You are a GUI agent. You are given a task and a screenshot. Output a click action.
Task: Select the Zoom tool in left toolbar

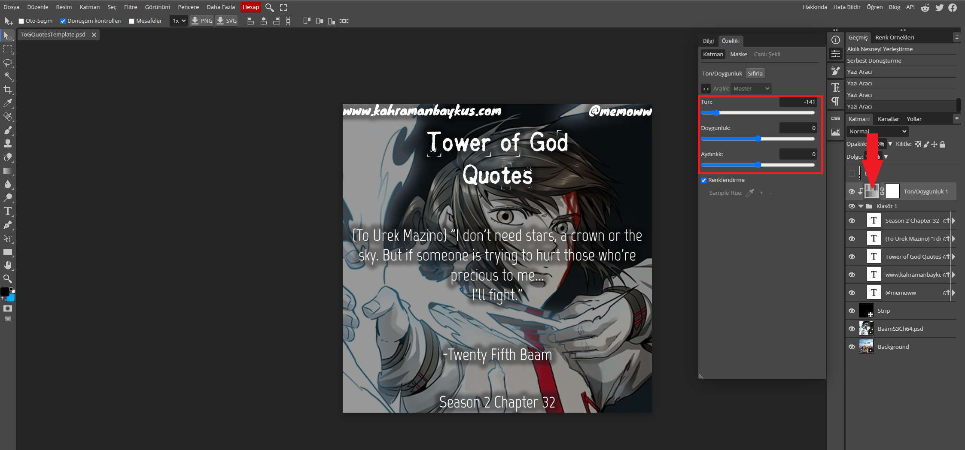8,279
